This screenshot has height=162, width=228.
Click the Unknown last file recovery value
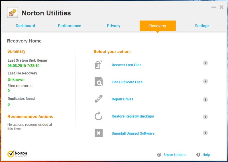click(x=16, y=79)
